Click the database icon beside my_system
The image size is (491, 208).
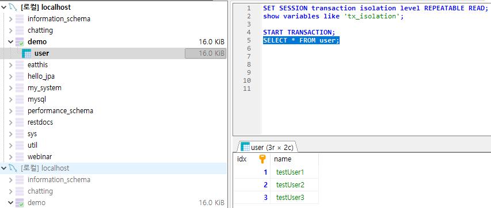tap(20, 88)
